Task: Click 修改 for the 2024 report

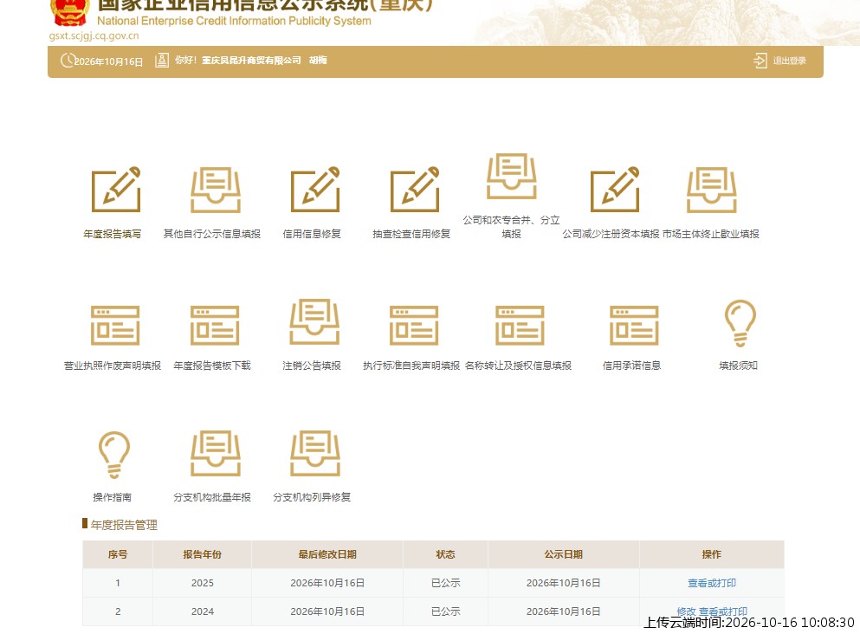Action: 686,611
